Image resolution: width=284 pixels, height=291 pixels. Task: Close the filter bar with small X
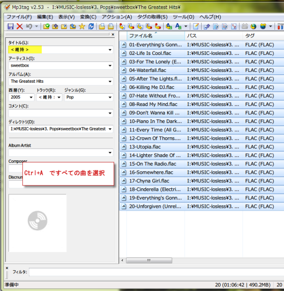(x=7, y=268)
